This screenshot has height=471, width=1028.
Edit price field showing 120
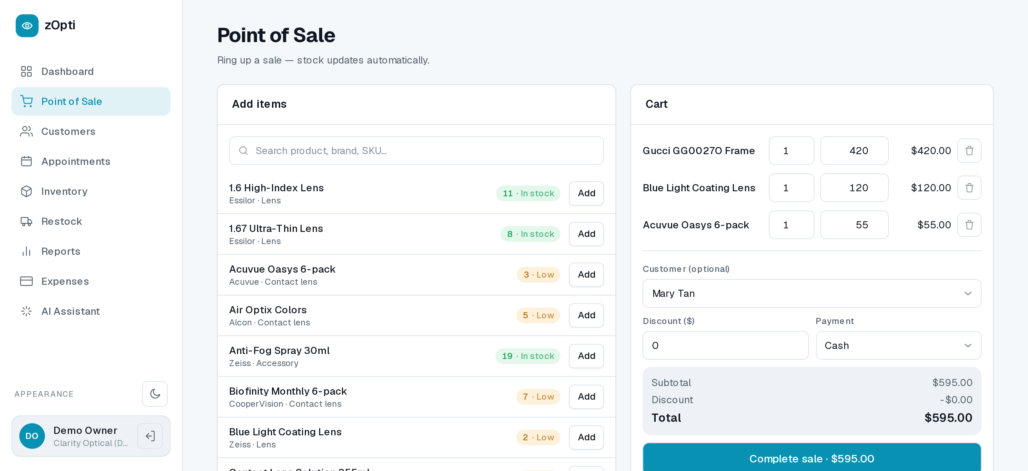854,187
